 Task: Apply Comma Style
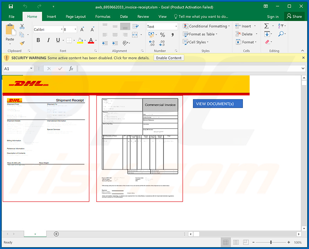[172, 35]
